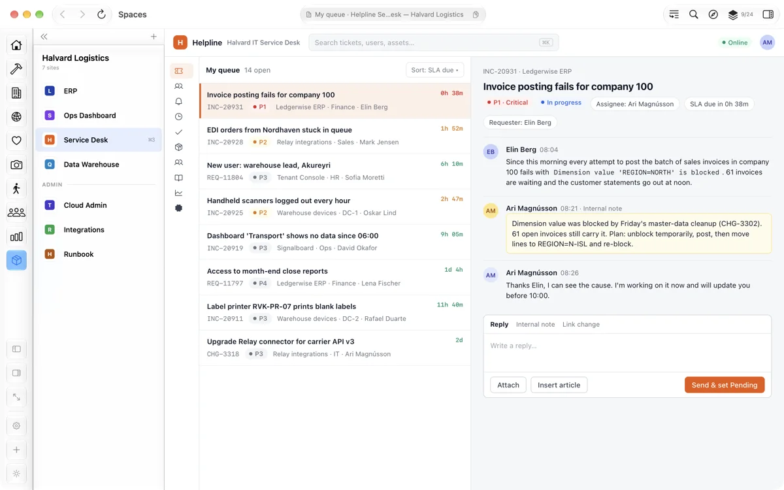
Task: Open the checkmark resolved nav icon
Action: coord(179,132)
